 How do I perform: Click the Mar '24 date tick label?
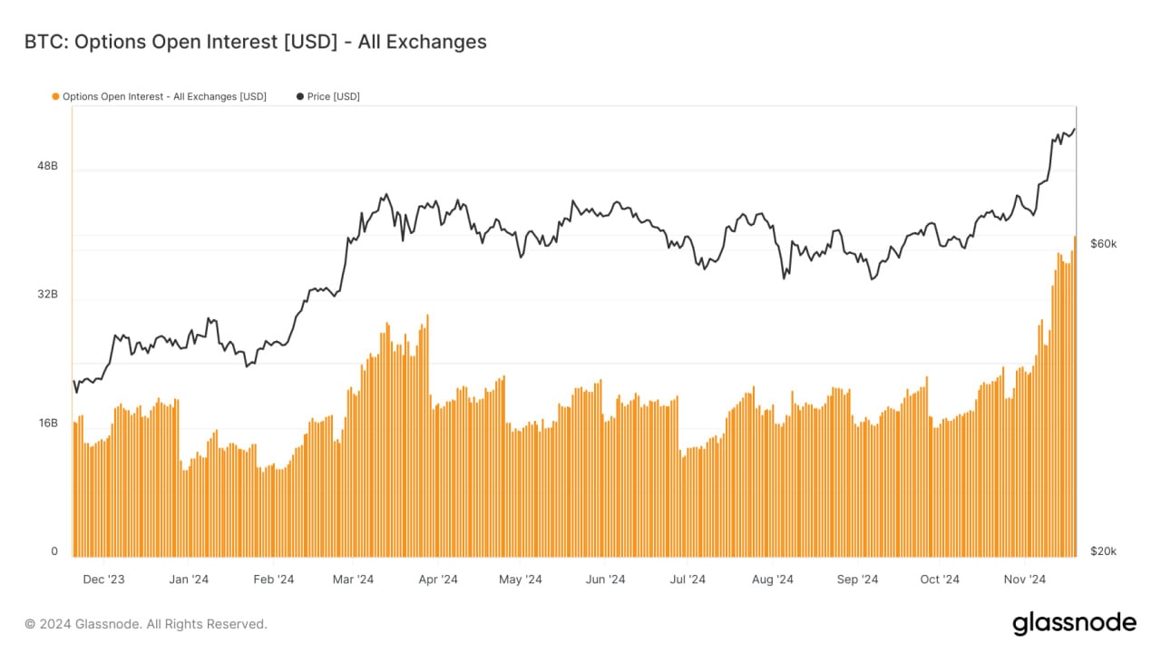tap(353, 580)
